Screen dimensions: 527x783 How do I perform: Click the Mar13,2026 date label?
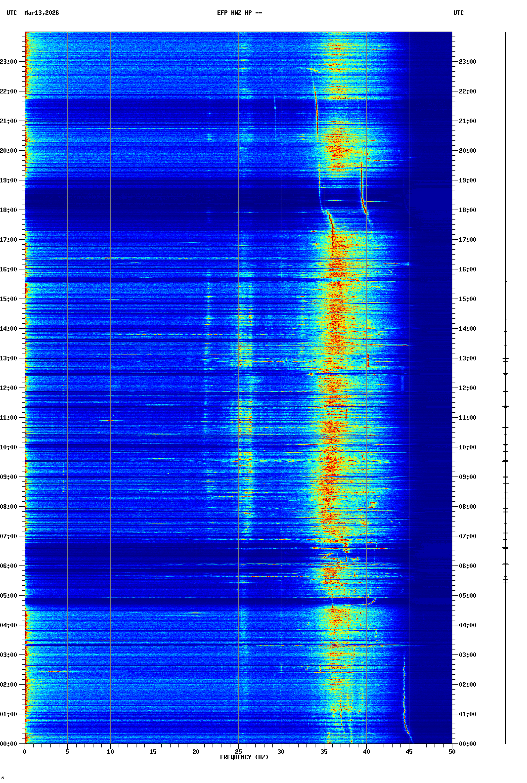42,13
